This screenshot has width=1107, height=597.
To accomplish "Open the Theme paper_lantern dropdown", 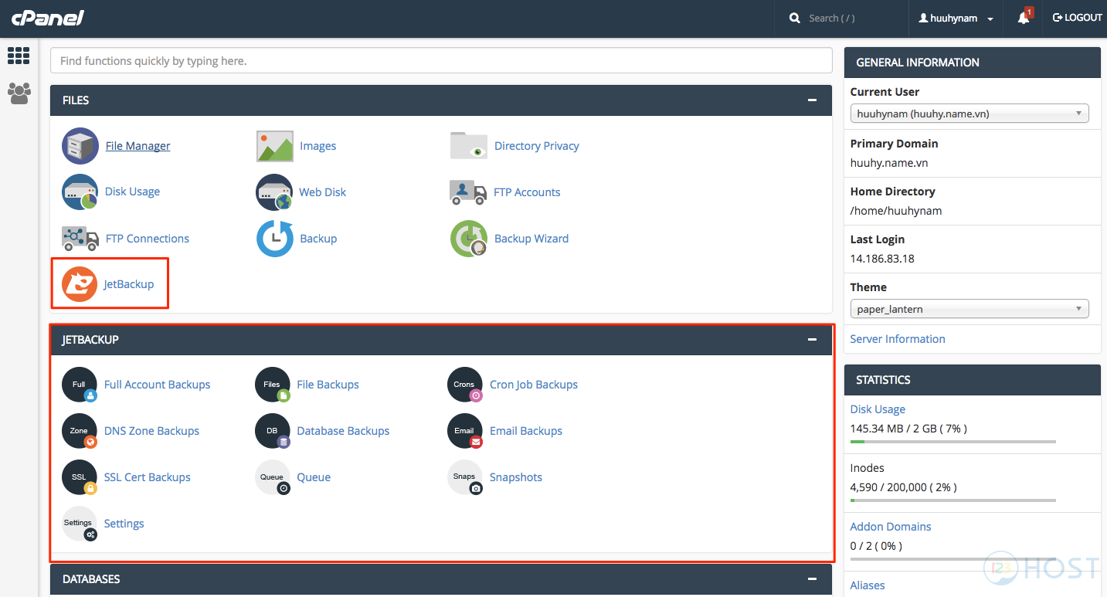I will click(x=969, y=309).
